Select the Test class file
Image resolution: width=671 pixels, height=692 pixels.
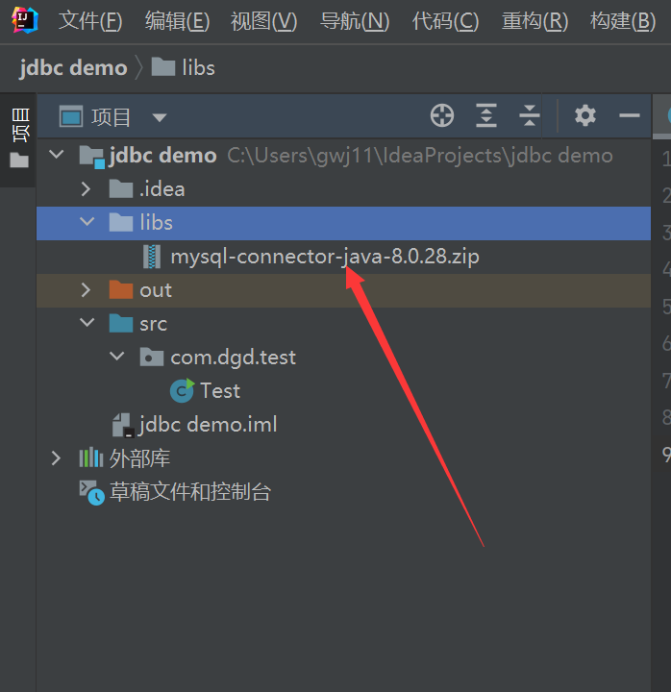click(x=343, y=391)
